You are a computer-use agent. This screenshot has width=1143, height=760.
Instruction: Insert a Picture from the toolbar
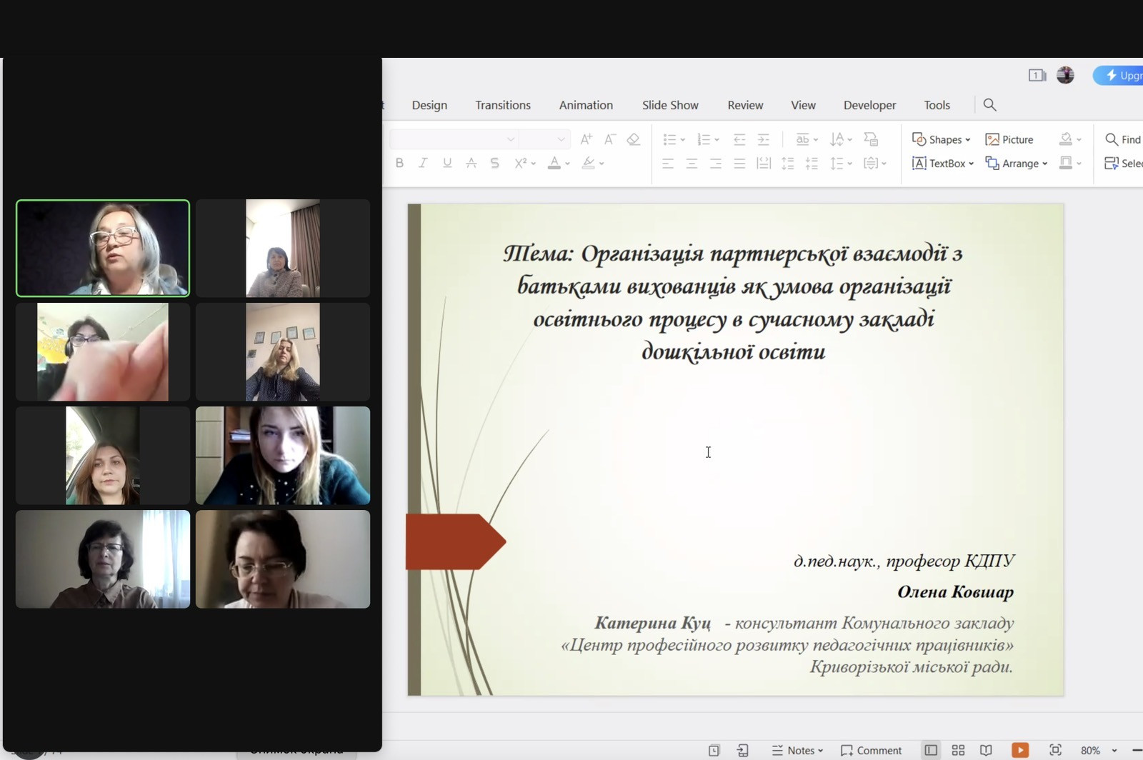pos(1009,139)
